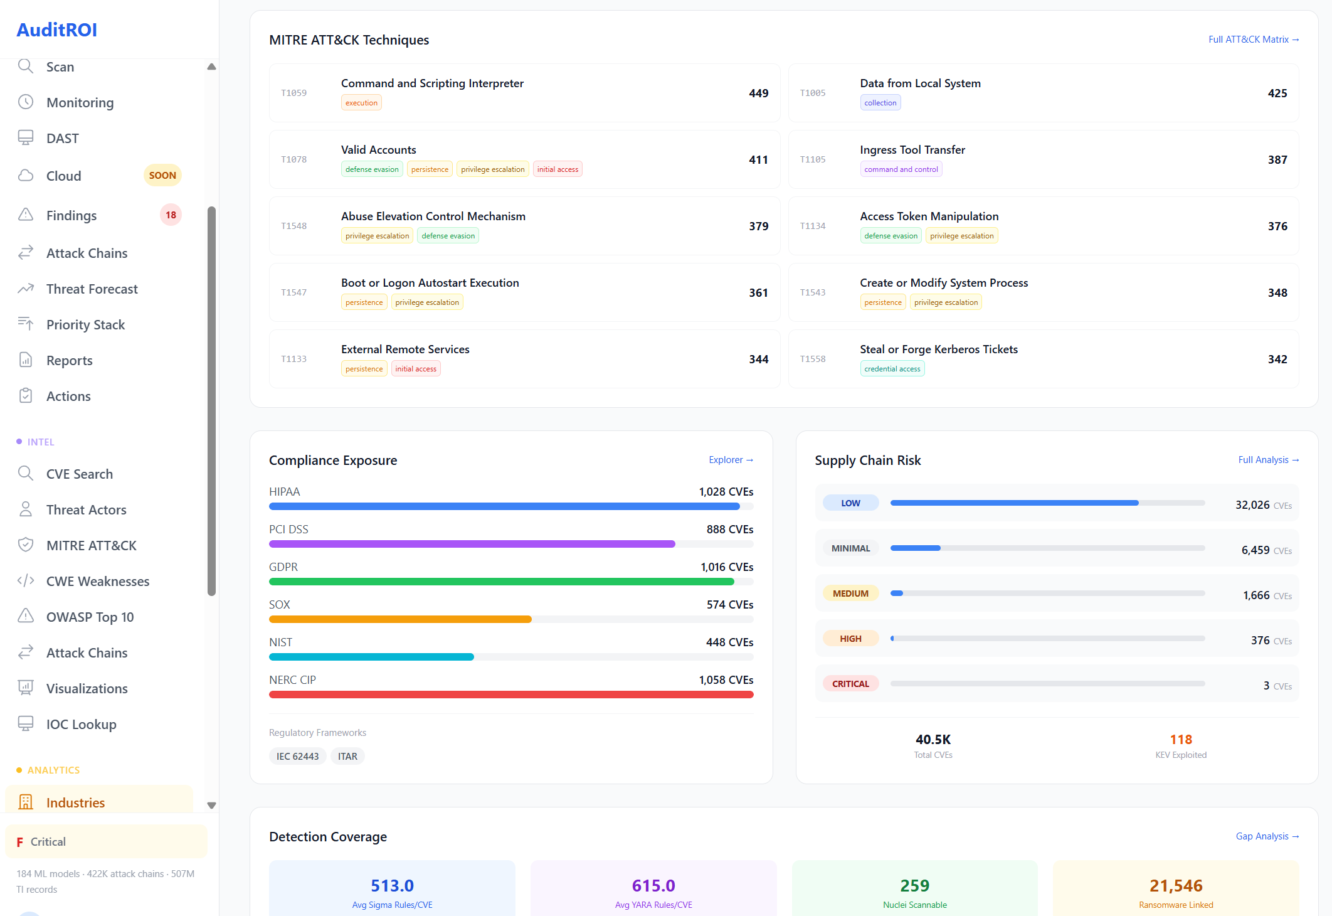
Task: Open Supply Chain Full Analysis link
Action: click(1268, 460)
